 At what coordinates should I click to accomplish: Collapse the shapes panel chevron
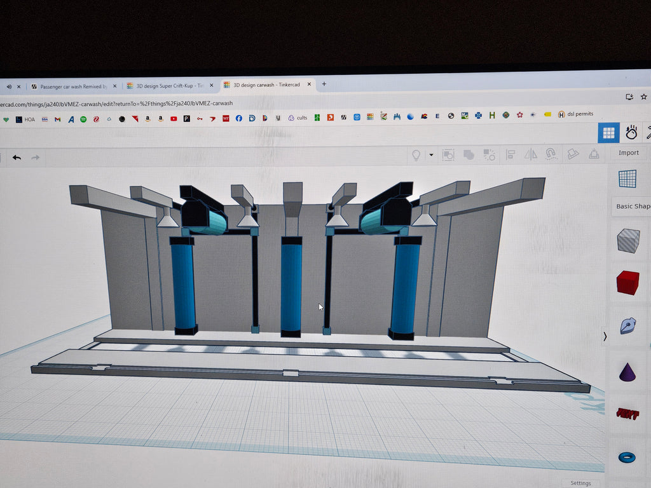[x=605, y=337]
